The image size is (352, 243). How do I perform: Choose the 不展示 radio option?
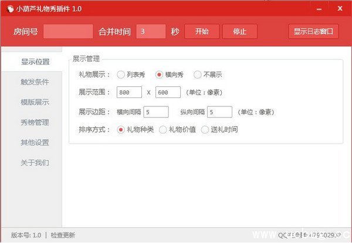coord(197,75)
